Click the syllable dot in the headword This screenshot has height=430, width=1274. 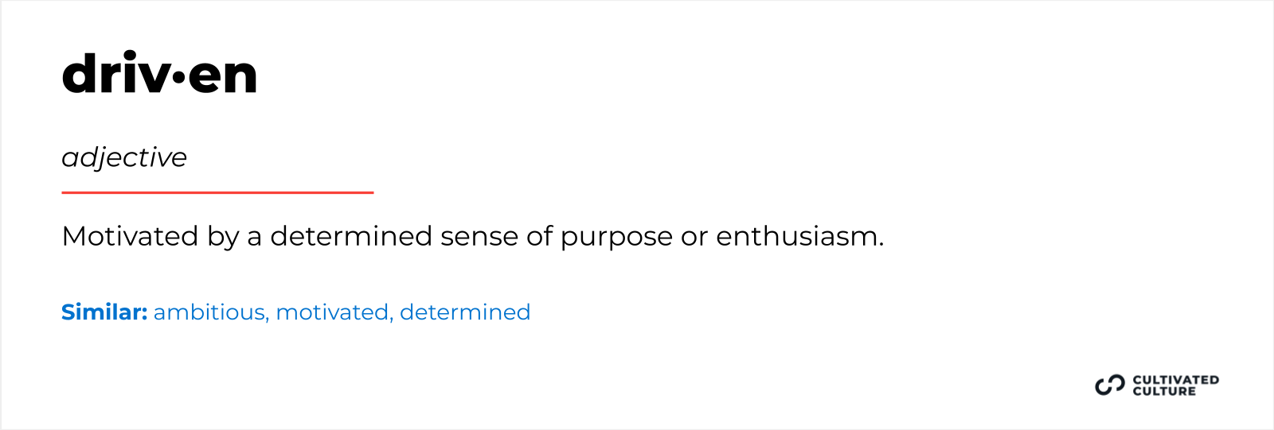[x=179, y=76]
